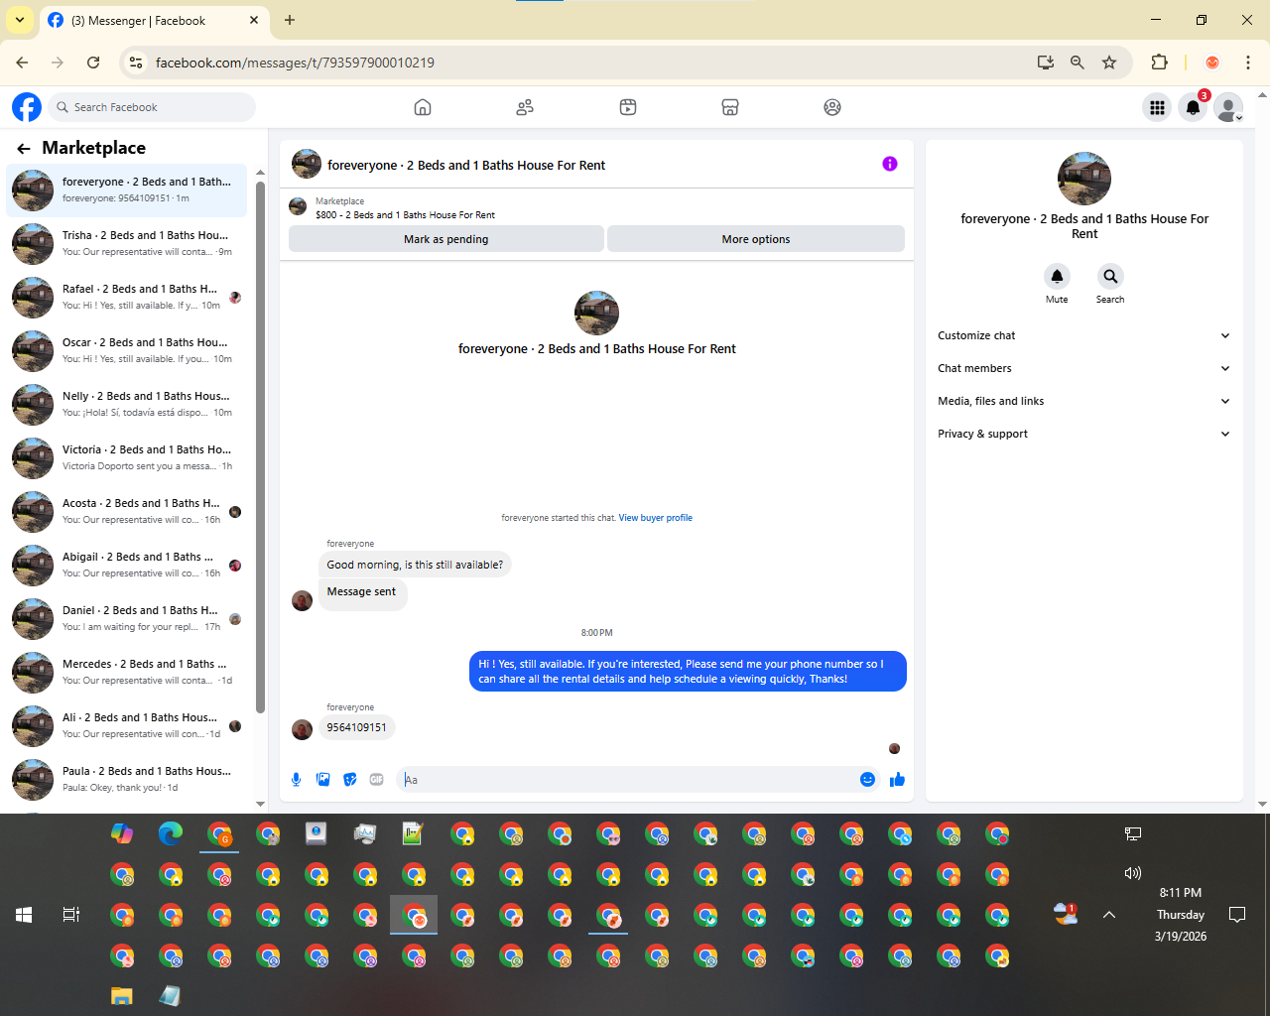
Task: Choose a sticker icon
Action: pyautogui.click(x=349, y=780)
